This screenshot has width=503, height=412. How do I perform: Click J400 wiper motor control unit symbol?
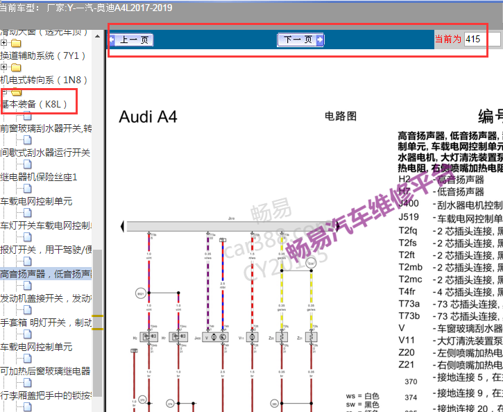click(x=215, y=337)
